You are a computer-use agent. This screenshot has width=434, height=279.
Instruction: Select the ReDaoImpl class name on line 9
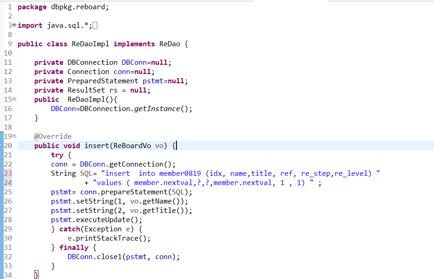tap(90, 44)
